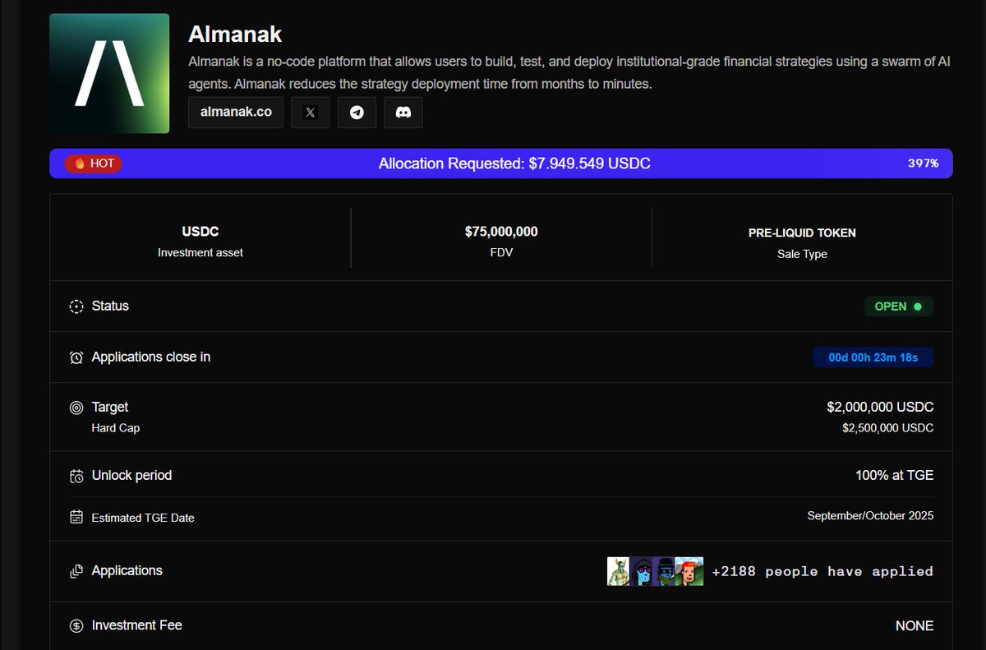
Task: Click the 'Investment Fee' label
Action: pyautogui.click(x=137, y=625)
